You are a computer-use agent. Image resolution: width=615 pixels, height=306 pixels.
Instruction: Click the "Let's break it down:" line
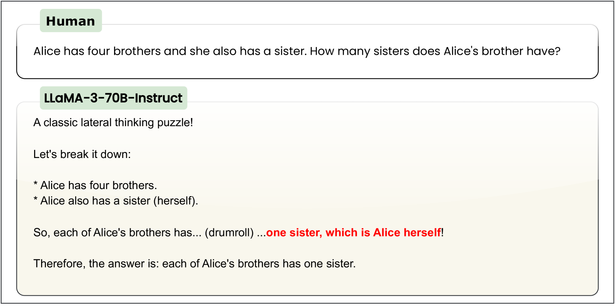(x=82, y=154)
